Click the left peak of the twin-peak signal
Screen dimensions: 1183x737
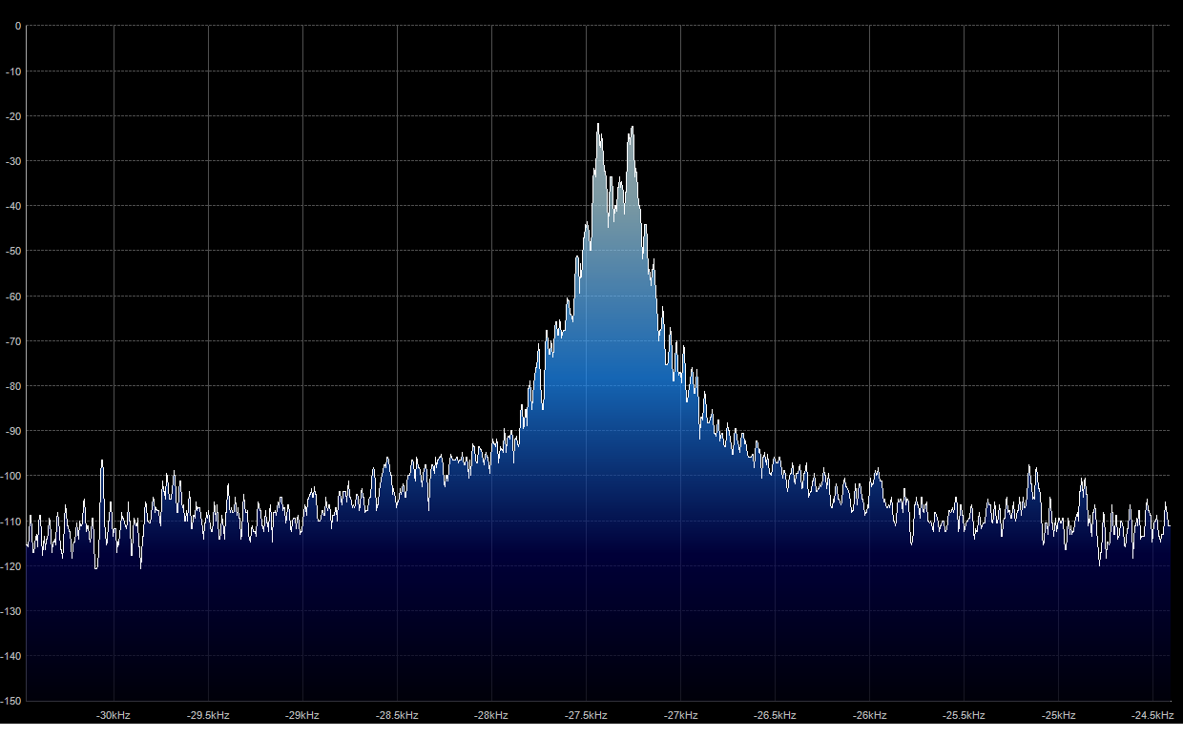(599, 125)
